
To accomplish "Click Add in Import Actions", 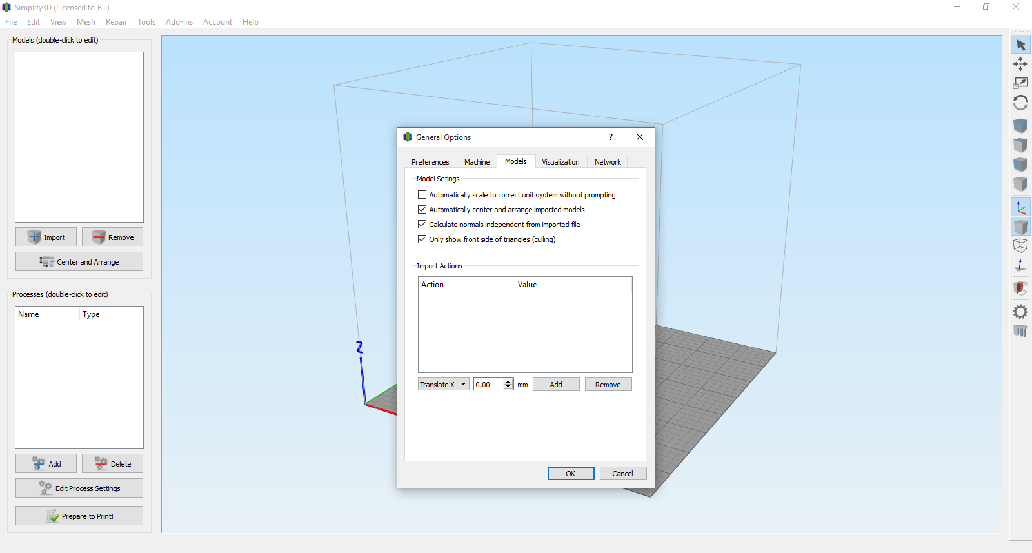I will point(556,385).
